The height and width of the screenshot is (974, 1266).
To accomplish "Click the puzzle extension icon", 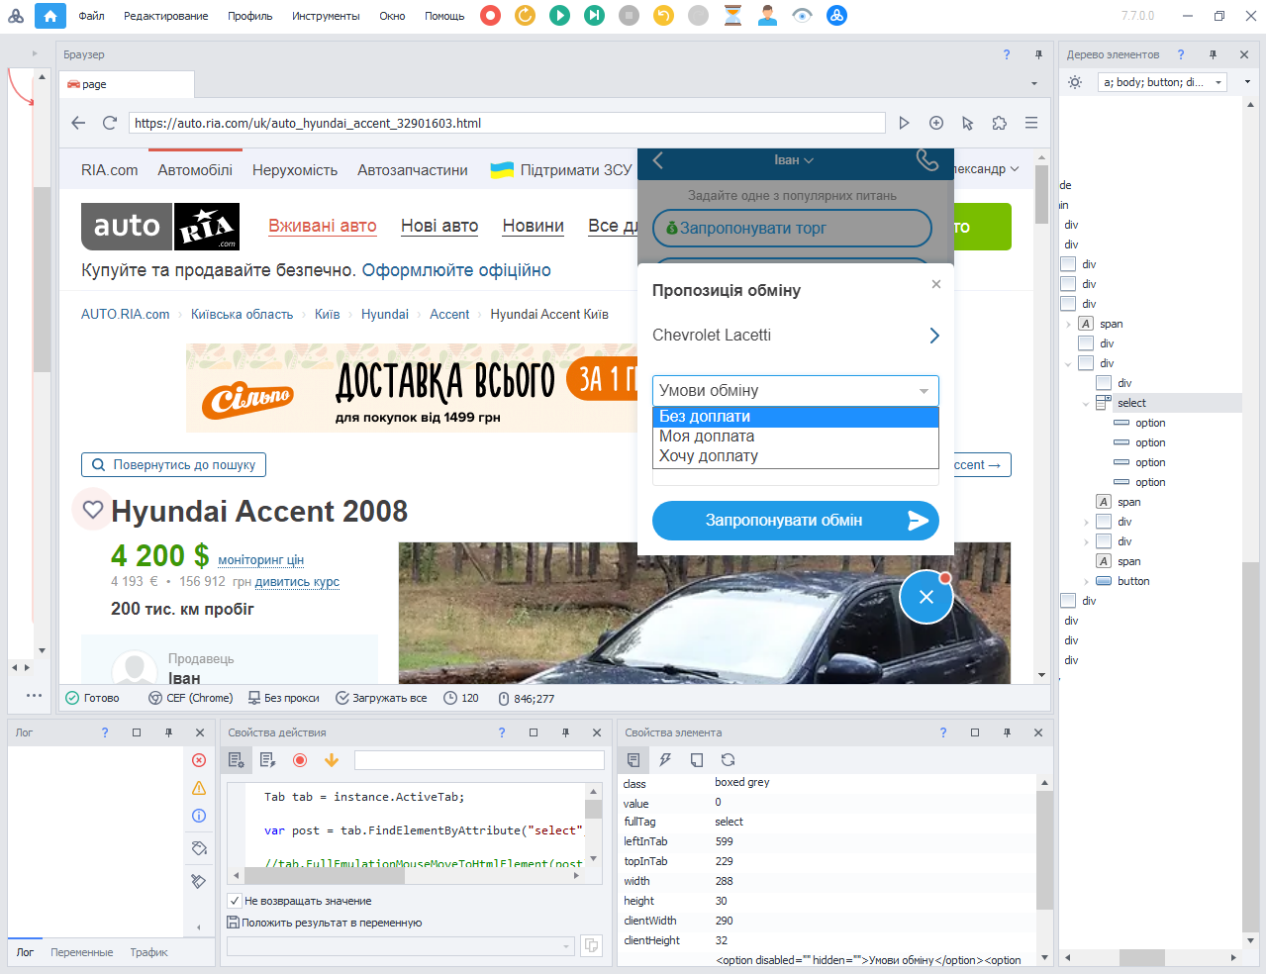I will point(1000,123).
